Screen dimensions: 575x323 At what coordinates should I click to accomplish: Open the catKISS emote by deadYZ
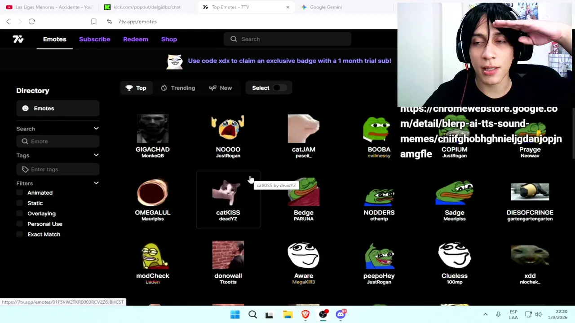[x=228, y=199]
